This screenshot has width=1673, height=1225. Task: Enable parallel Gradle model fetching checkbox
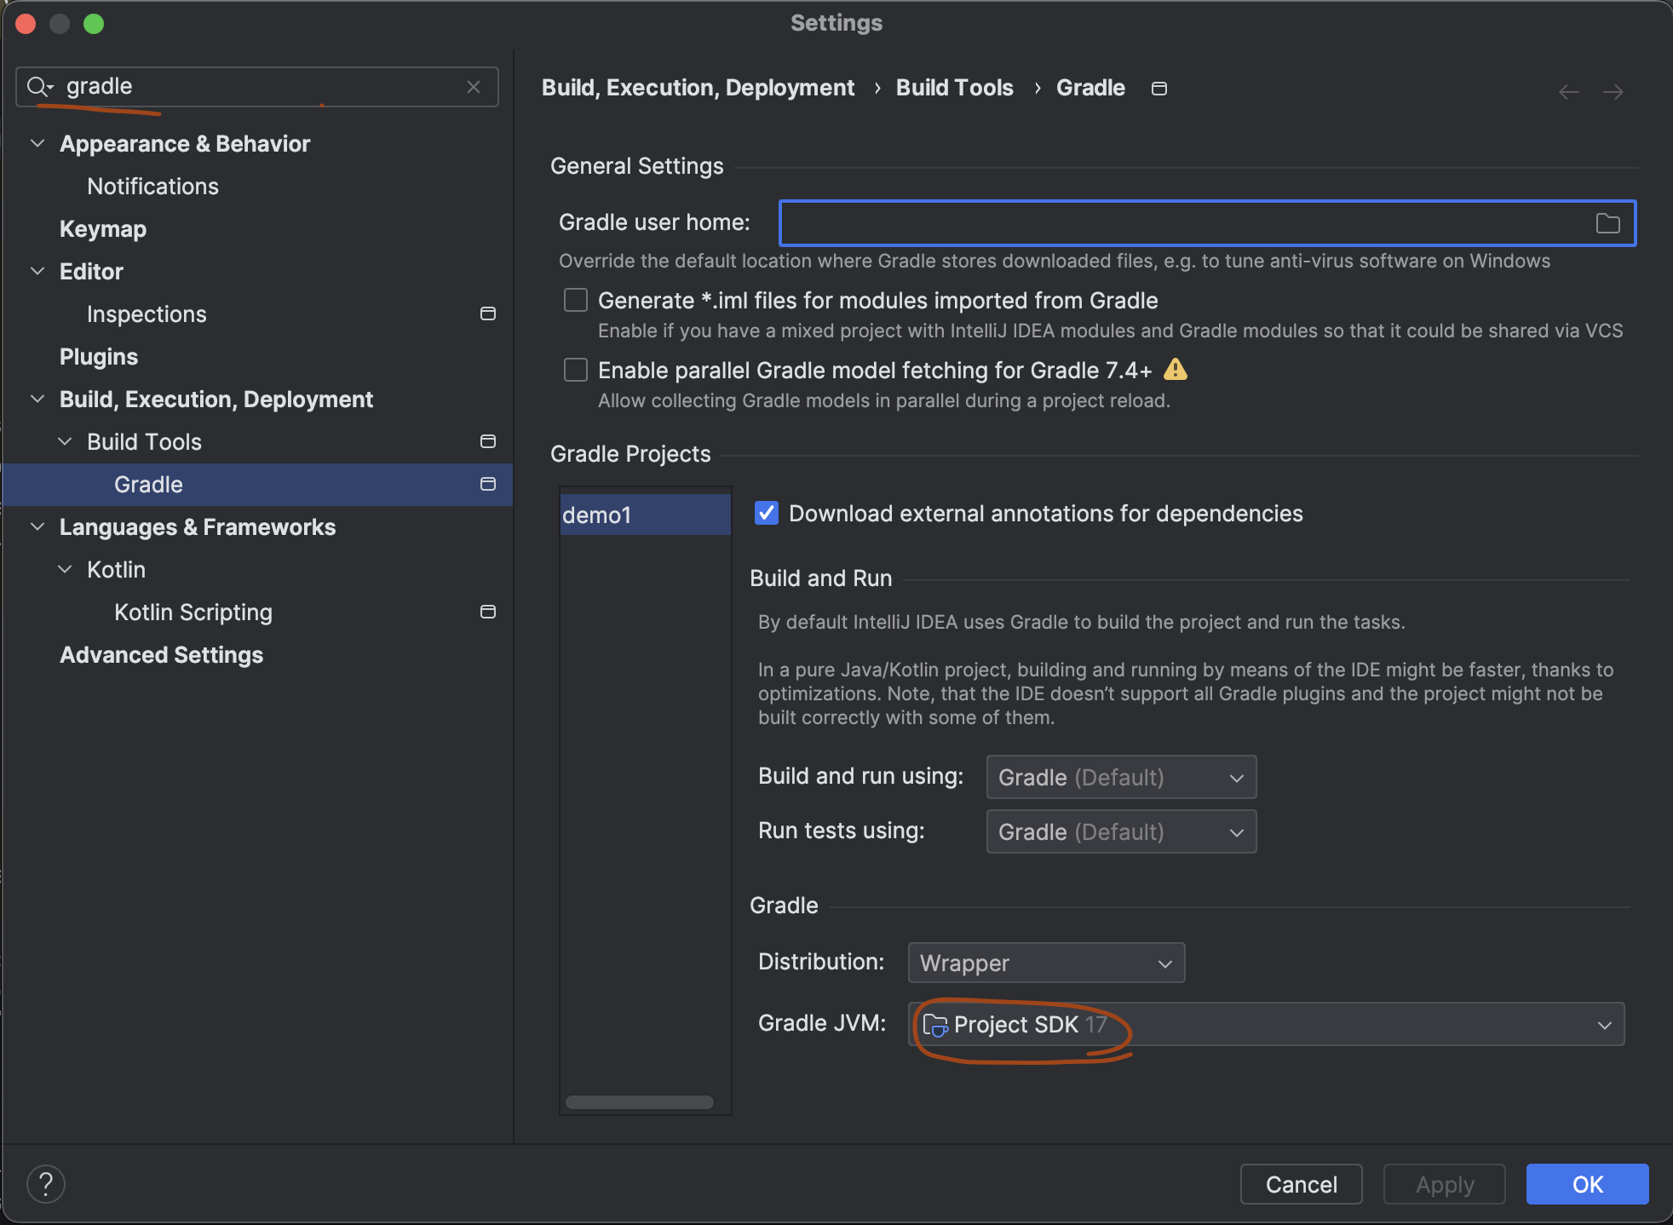pyautogui.click(x=576, y=370)
